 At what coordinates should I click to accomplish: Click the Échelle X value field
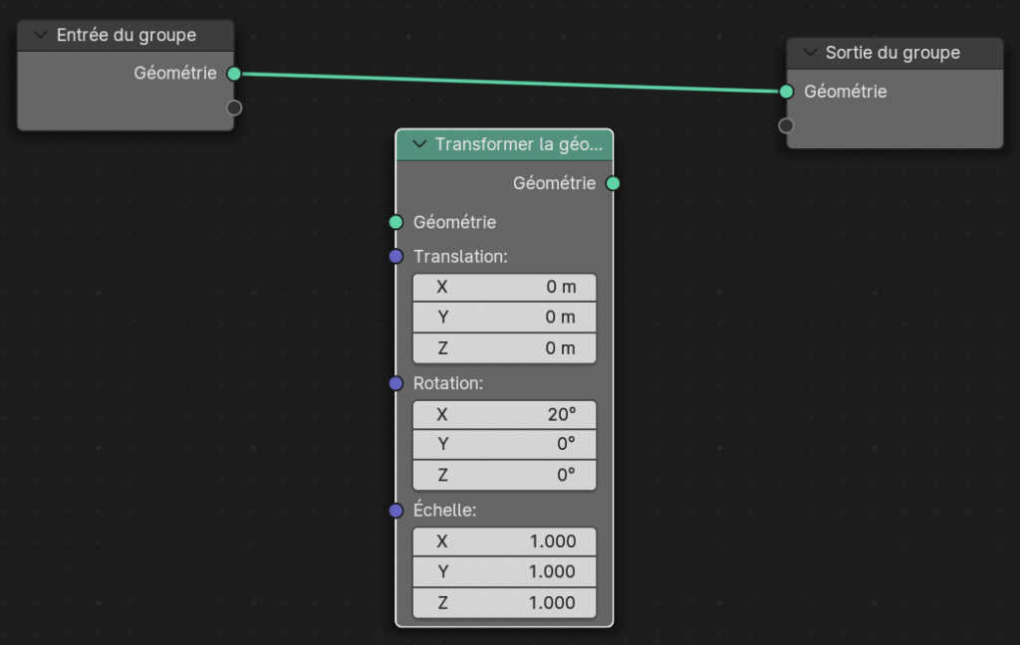tap(504, 541)
